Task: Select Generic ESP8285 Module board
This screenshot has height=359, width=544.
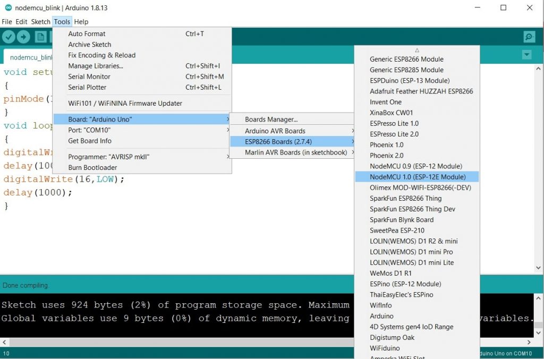Action: point(417,70)
